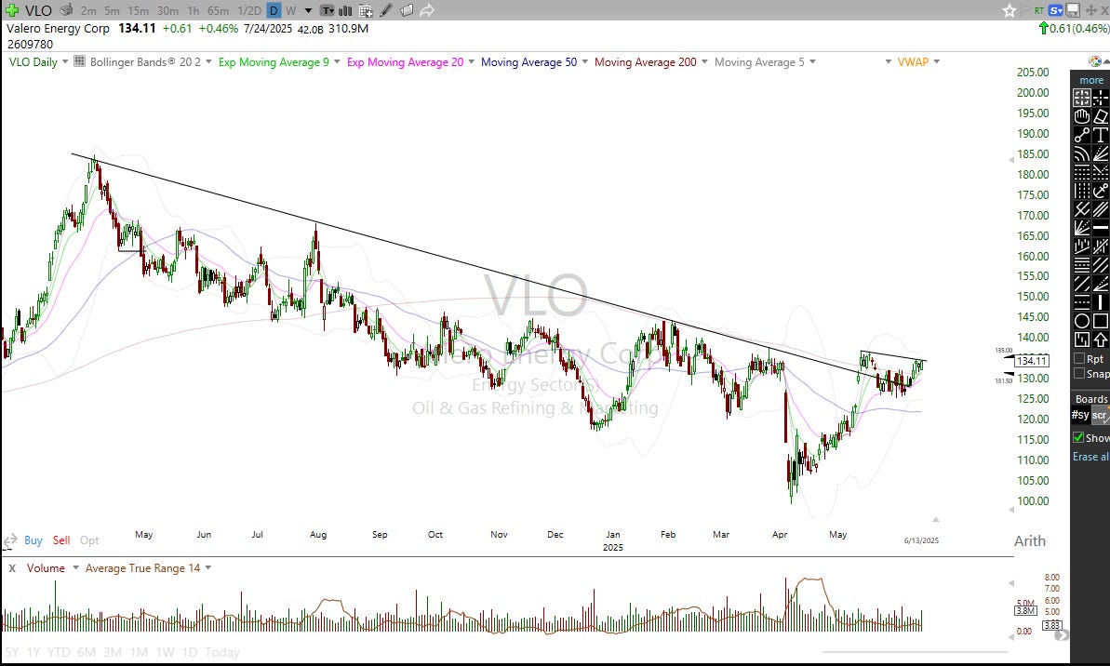Open the scr board tab

click(1100, 416)
